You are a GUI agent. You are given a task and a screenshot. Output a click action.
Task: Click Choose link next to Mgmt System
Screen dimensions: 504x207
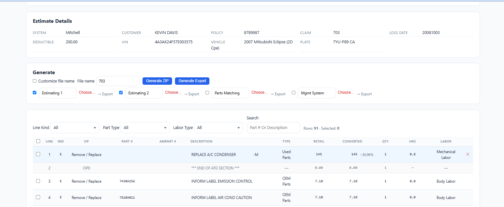[x=346, y=92]
